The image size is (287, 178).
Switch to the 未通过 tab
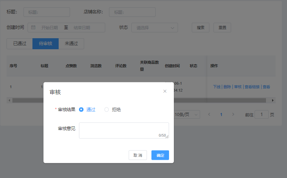71,44
